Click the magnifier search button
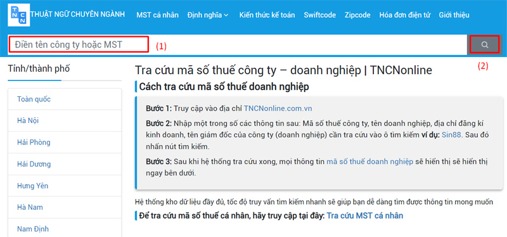 [484, 44]
